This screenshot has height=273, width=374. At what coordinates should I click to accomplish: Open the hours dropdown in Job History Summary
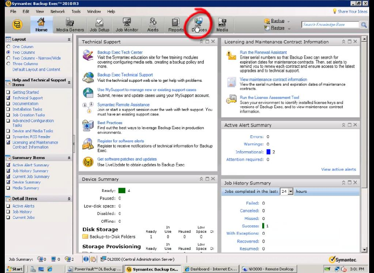(x=291, y=192)
